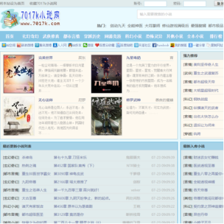The image size is (224, 224).
Task: Open recommended novel 重生之武道复苏
Action: 206,73
